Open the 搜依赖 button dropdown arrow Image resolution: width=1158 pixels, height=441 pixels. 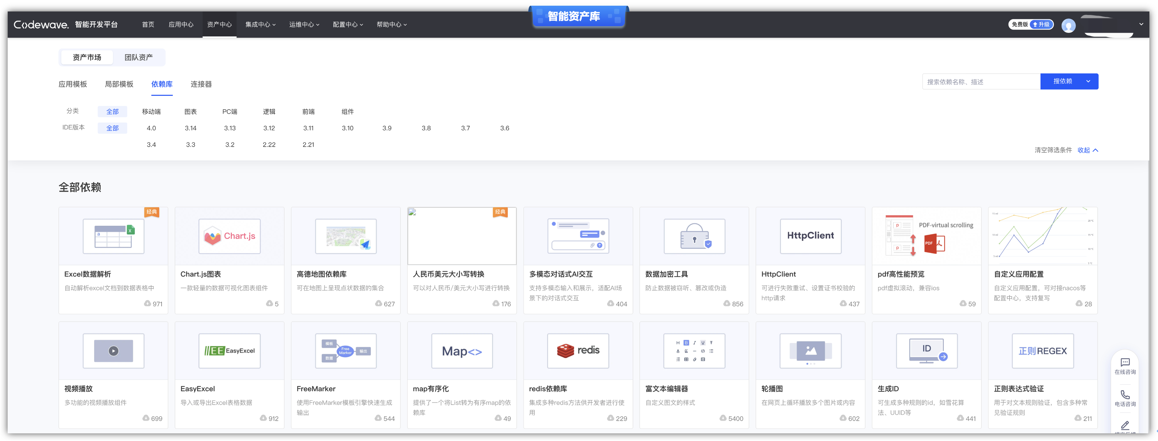(1088, 82)
